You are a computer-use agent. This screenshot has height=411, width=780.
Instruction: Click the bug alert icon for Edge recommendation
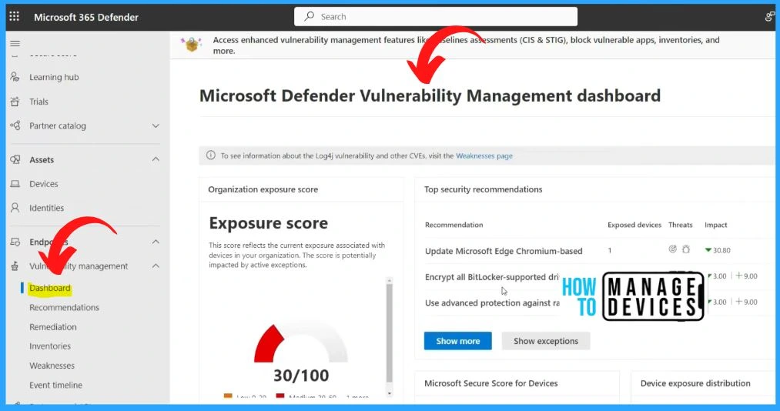click(686, 249)
